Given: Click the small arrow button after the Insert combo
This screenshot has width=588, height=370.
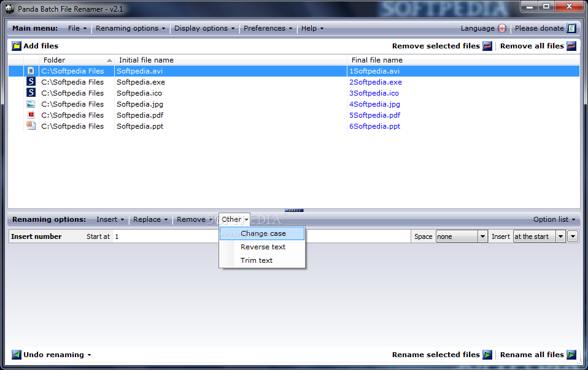Looking at the screenshot, I should (x=573, y=236).
